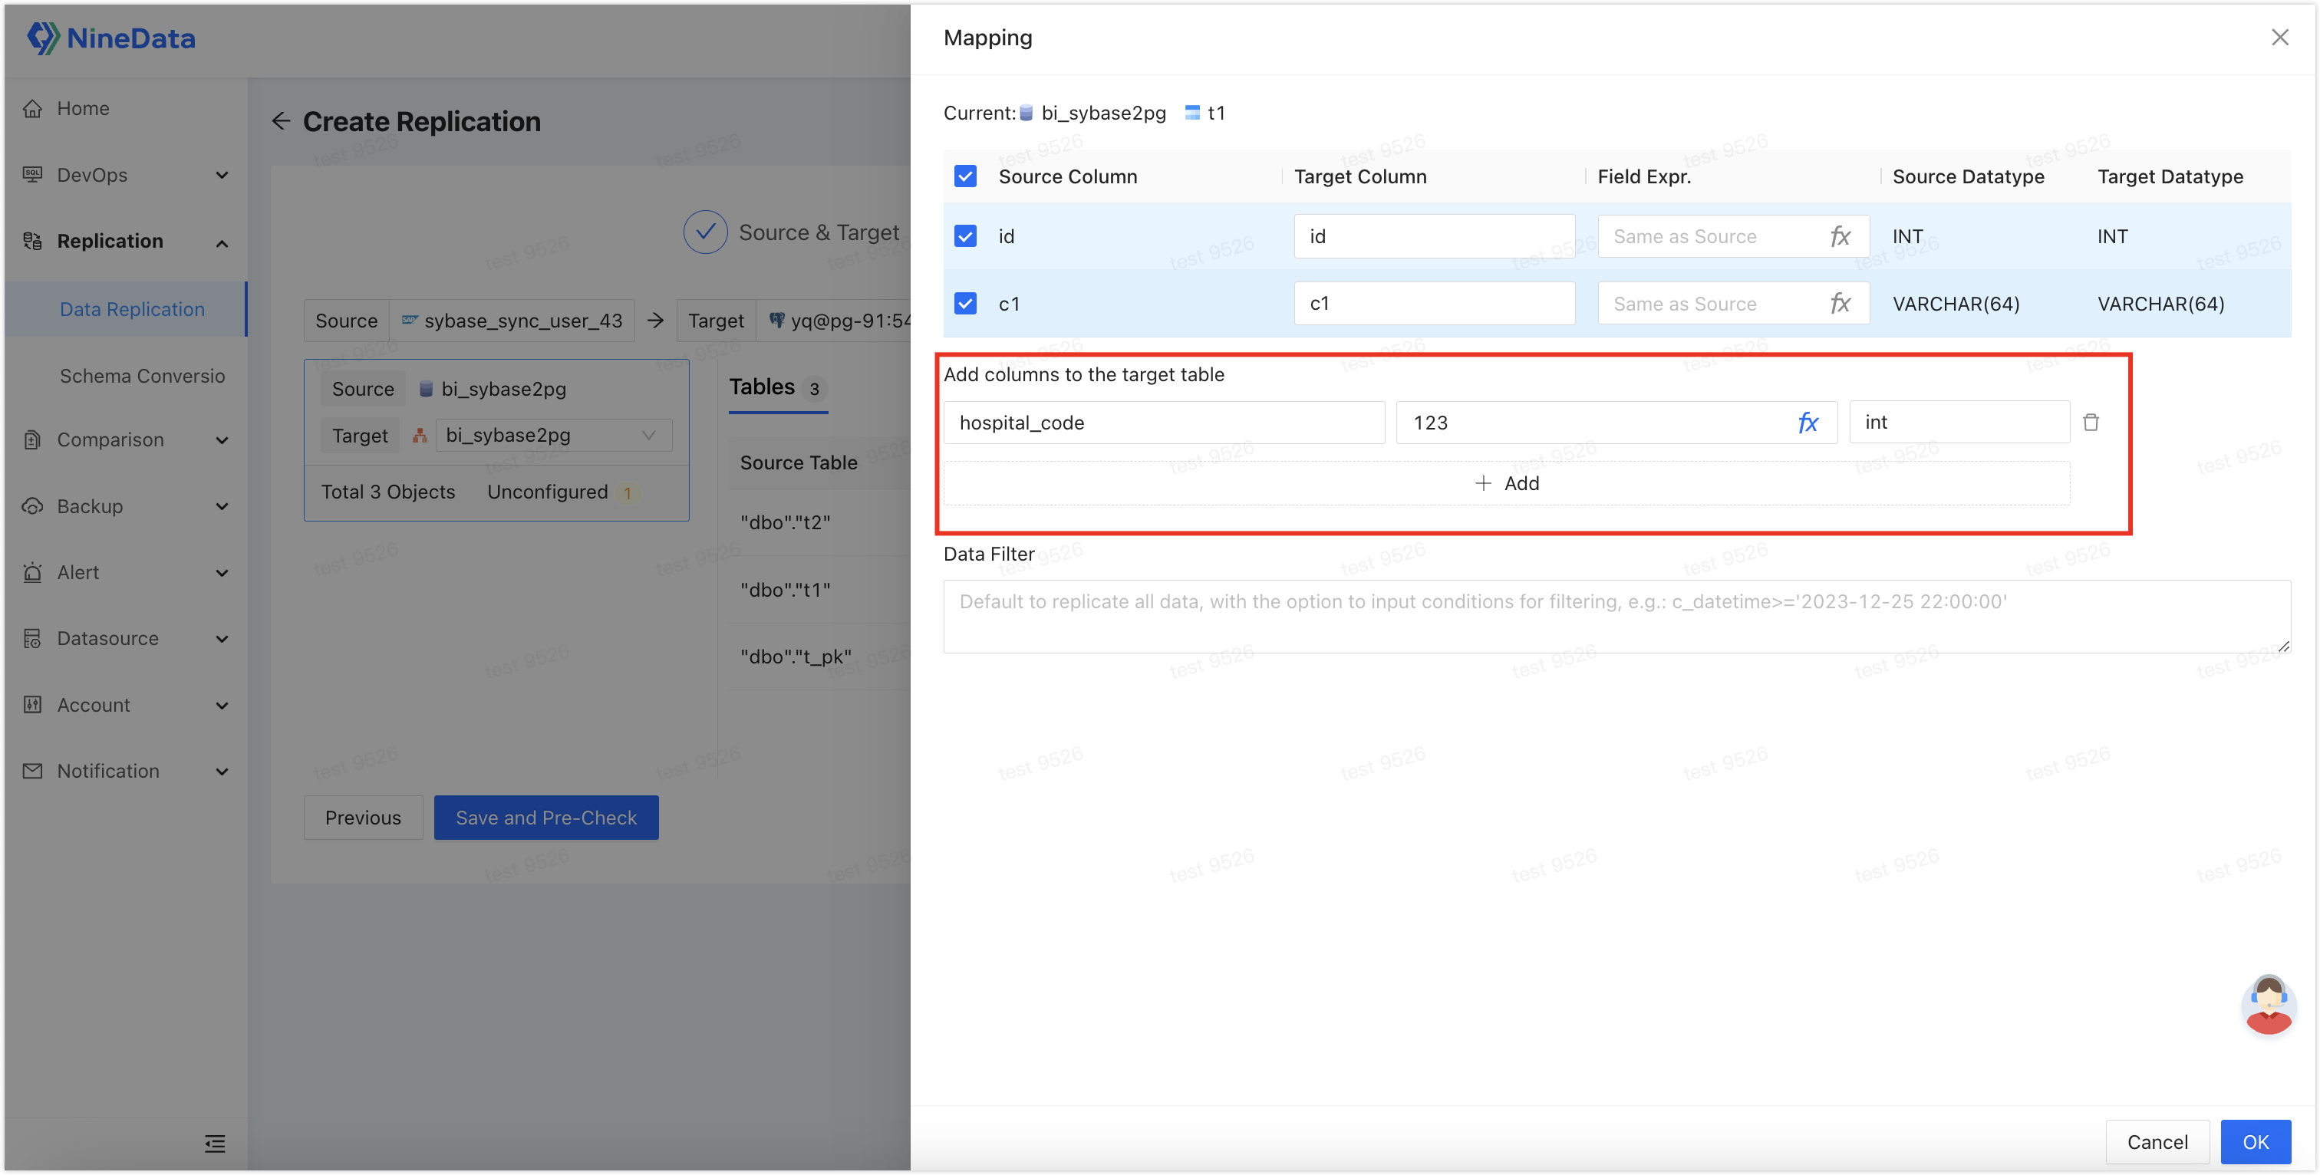Expand the Datasource menu chevron
Image resolution: width=2320 pixels, height=1175 pixels.
222,640
